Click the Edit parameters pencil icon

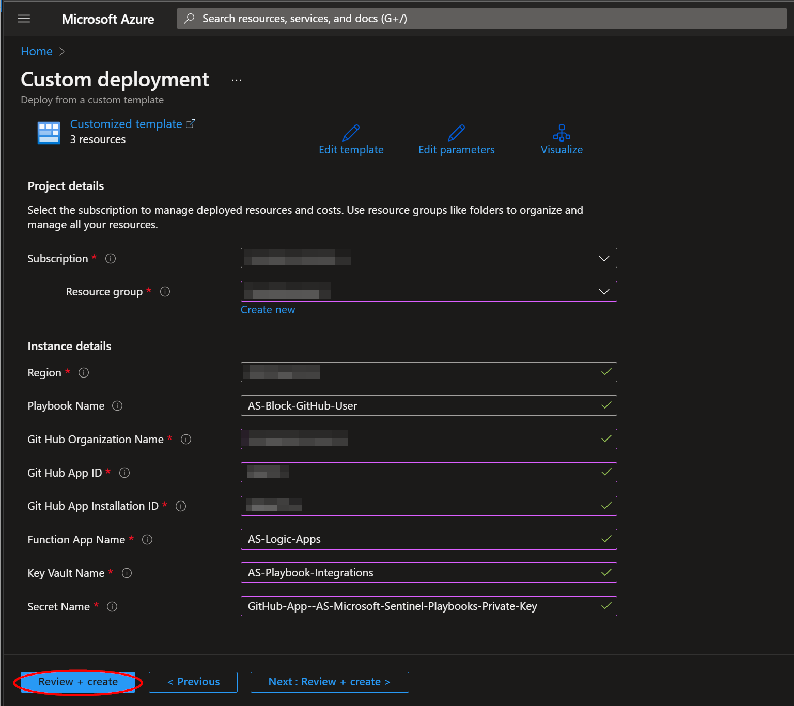click(x=456, y=133)
